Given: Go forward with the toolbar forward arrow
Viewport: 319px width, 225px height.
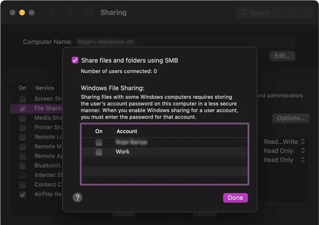Looking at the screenshot, I should pyautogui.click(x=69, y=12).
